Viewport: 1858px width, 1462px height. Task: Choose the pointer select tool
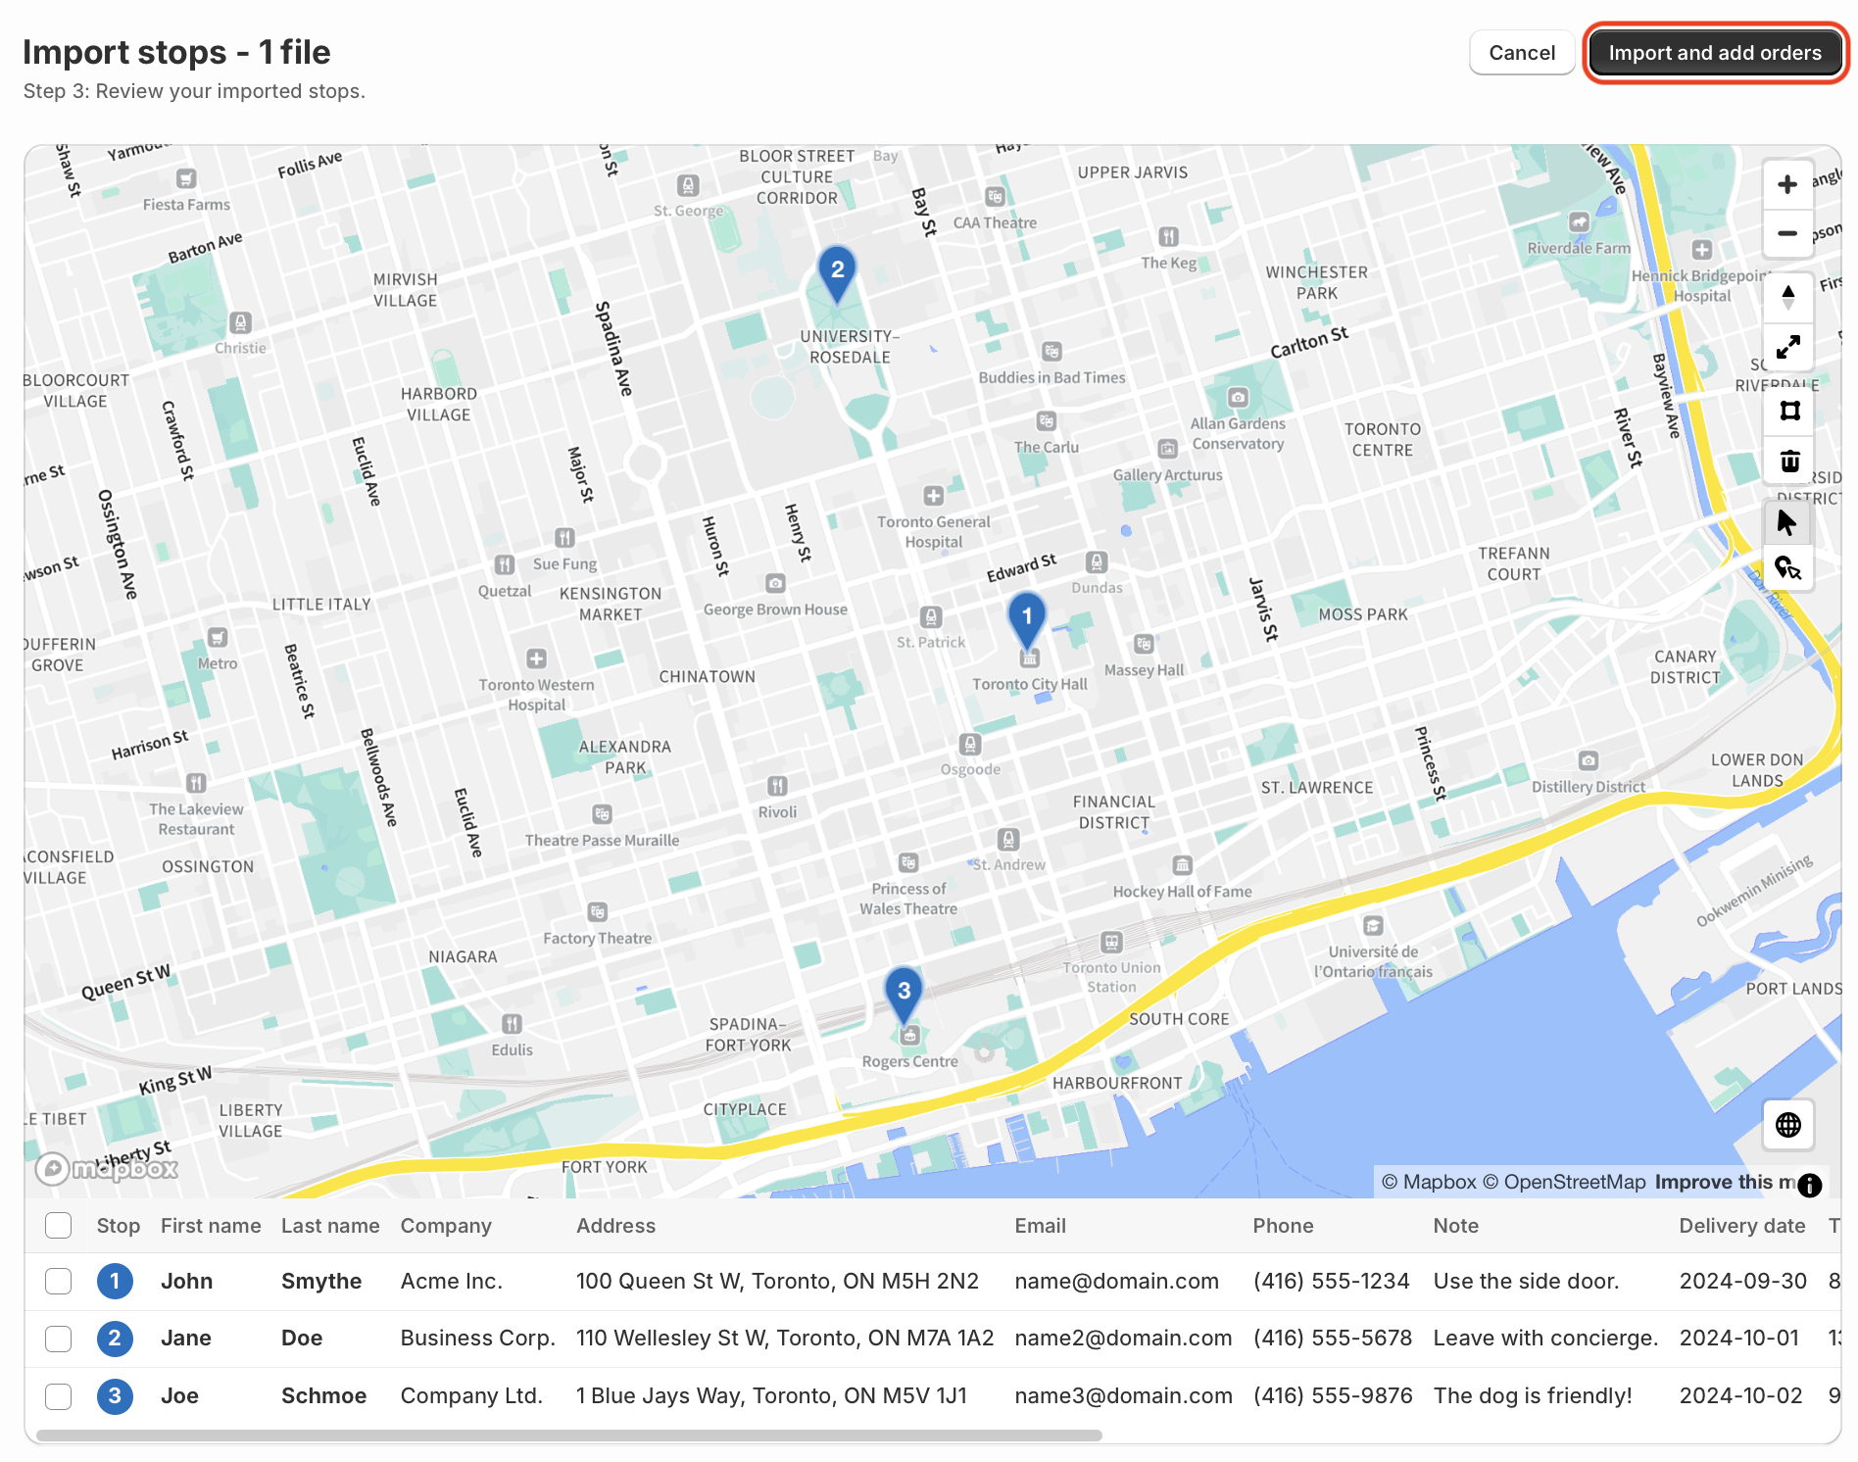click(1787, 523)
